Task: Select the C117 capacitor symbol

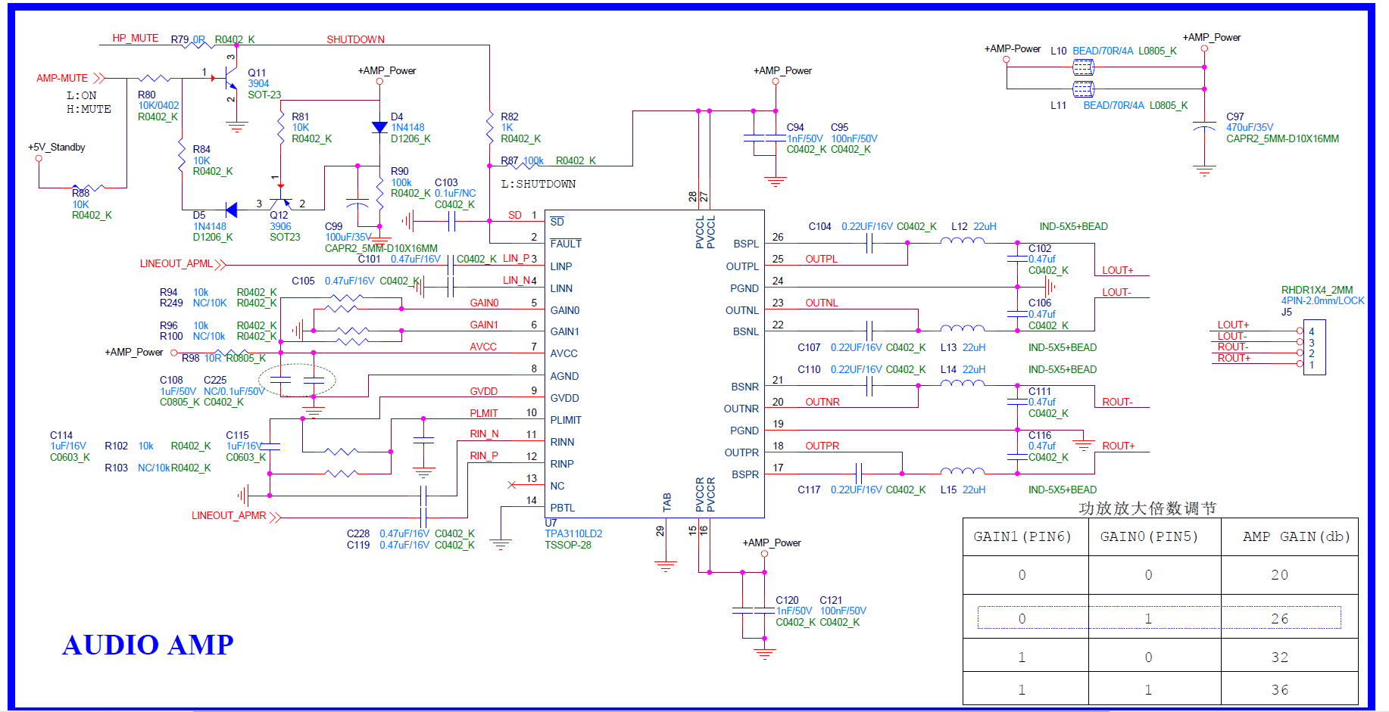Action: 858,474
